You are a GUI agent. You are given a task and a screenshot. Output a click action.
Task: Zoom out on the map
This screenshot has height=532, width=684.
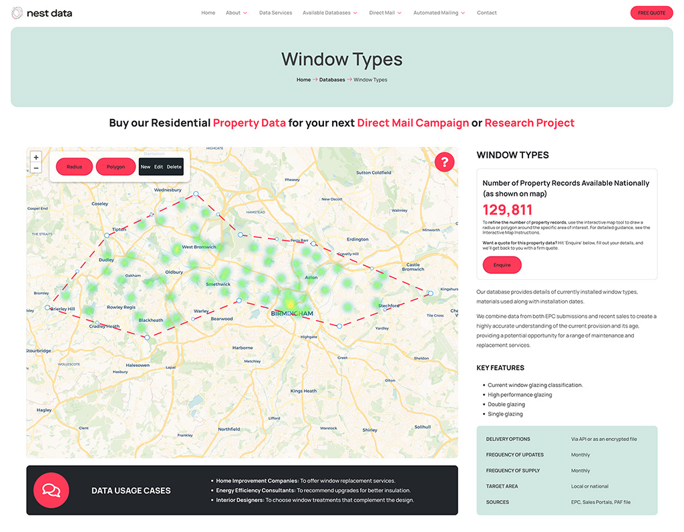pos(36,168)
